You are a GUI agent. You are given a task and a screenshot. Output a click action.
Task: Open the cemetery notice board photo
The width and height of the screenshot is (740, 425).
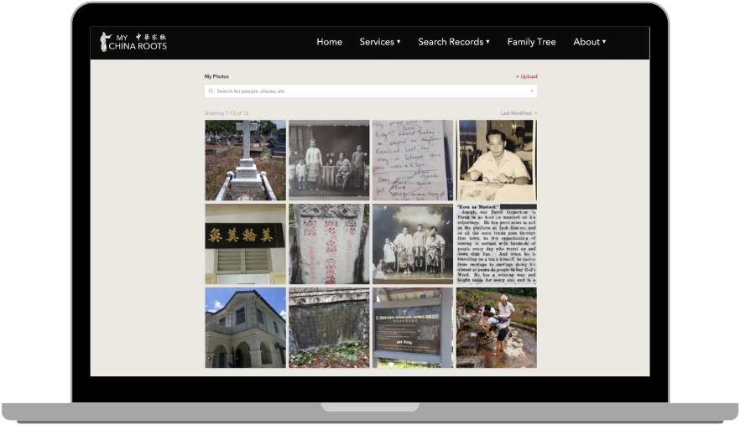[413, 328]
